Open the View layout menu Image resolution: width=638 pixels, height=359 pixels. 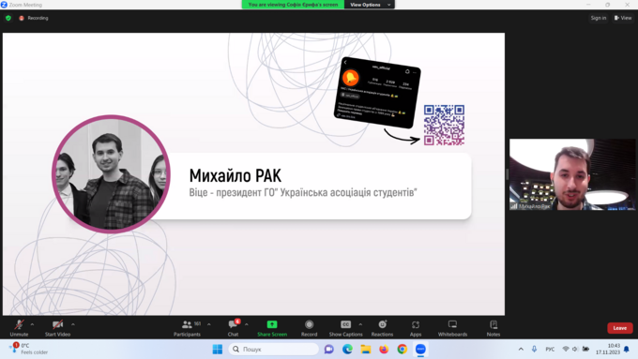[623, 18]
